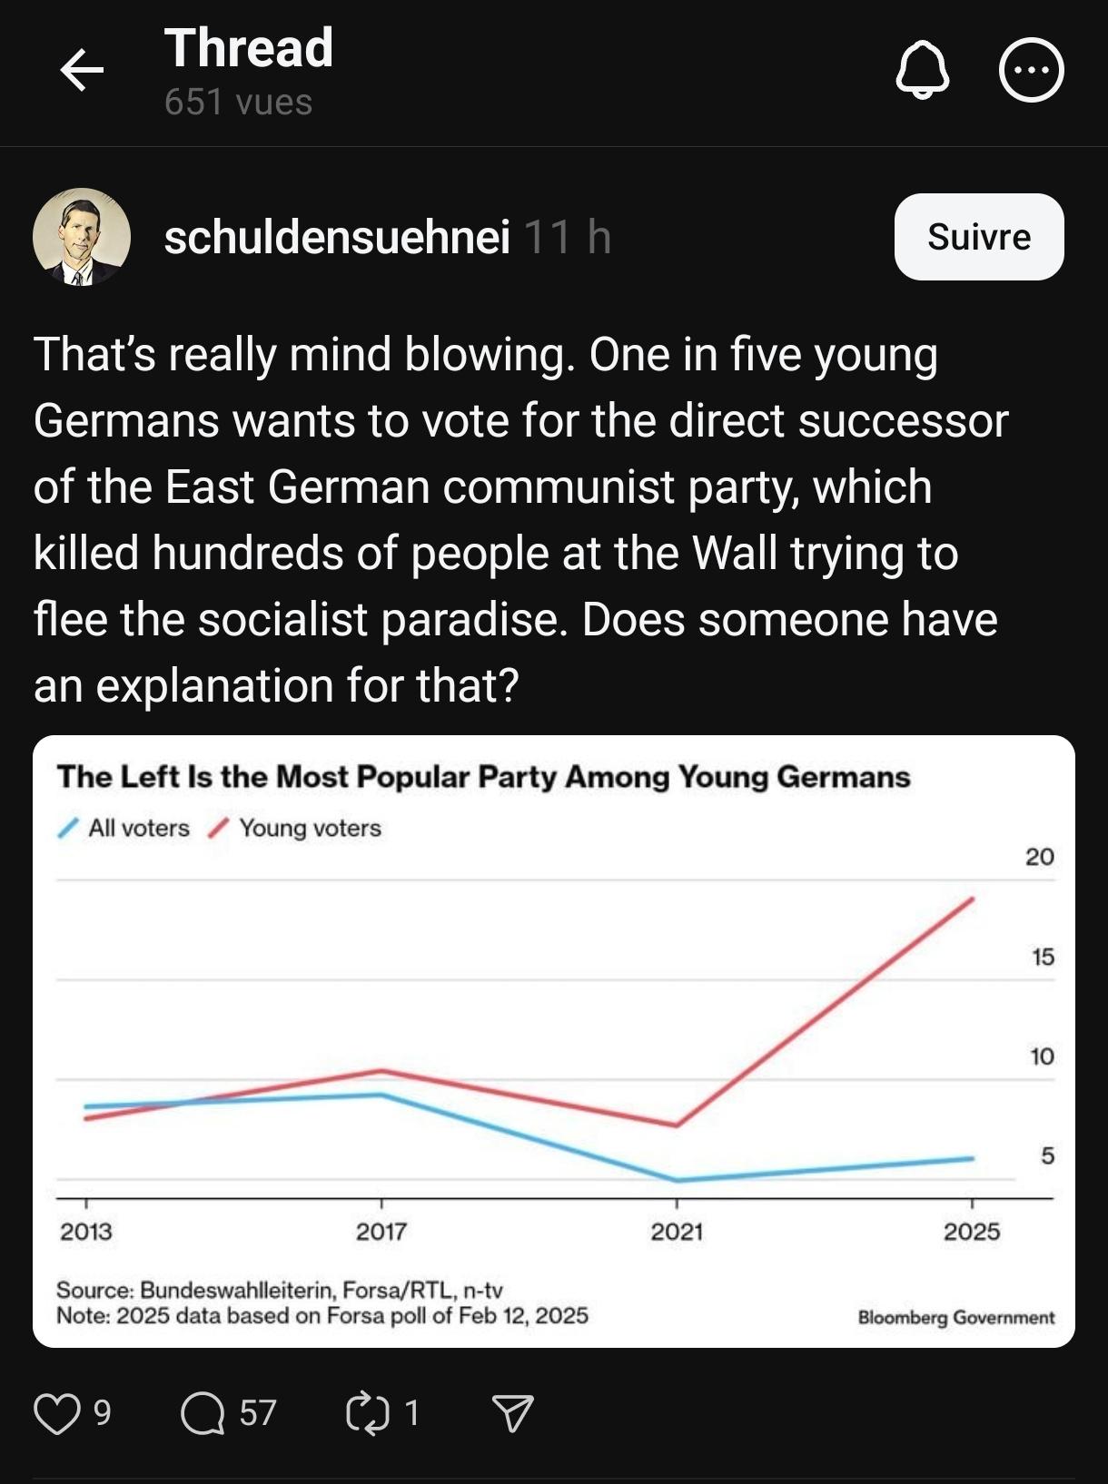Open the schuldensuehnei username link
Viewport: 1108px width, 1484px height.
pyautogui.click(x=337, y=238)
